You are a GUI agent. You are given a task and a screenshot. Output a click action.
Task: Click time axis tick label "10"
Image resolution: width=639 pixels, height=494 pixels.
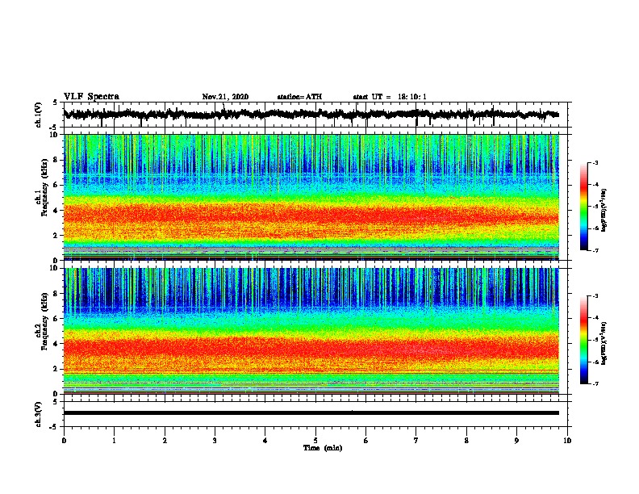(567, 441)
